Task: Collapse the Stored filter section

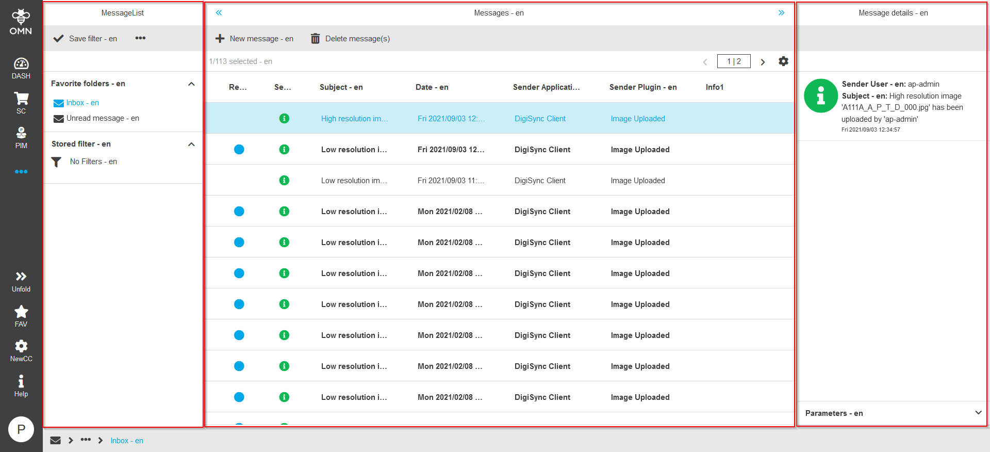Action: (x=191, y=144)
